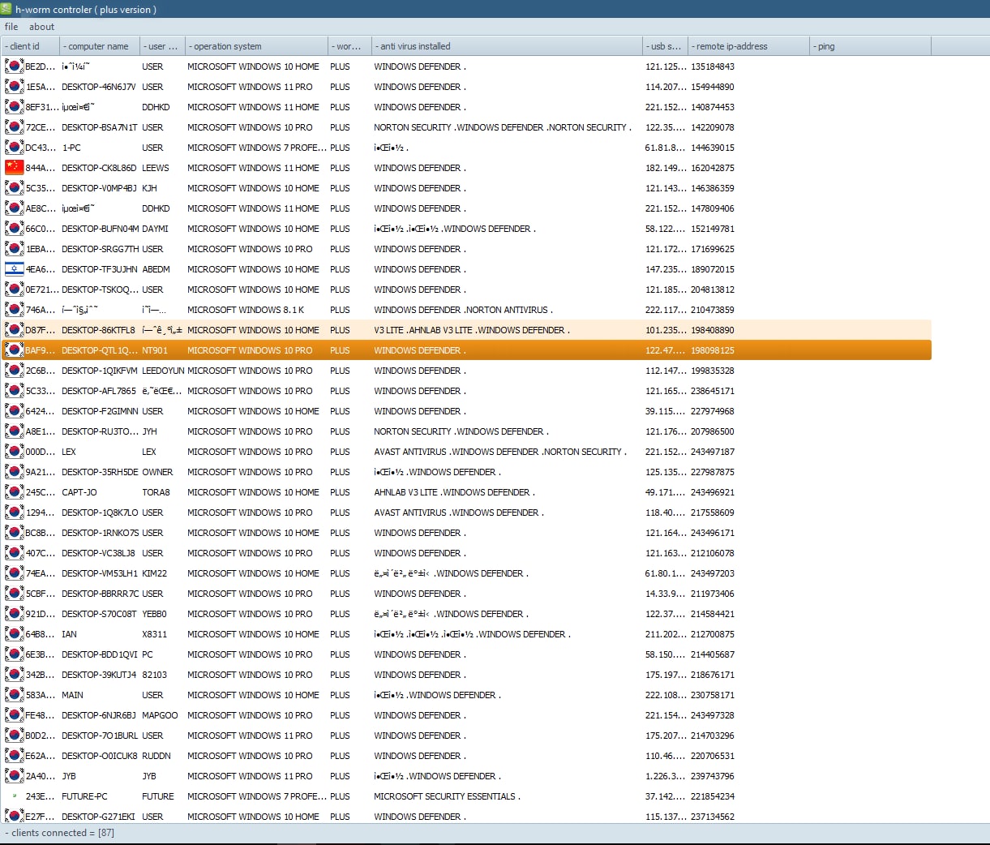Click the flag icon on row D87F

(x=14, y=330)
